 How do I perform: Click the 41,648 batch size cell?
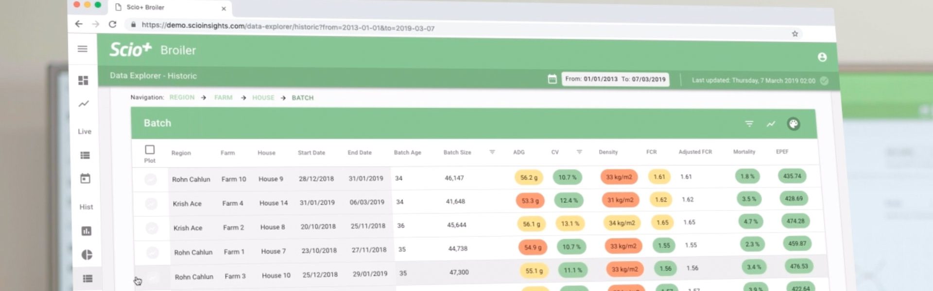coord(455,201)
